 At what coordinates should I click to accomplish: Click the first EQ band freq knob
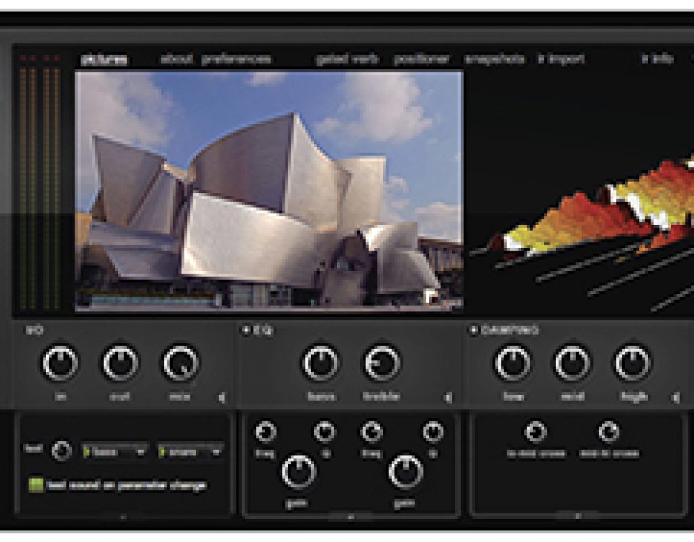pos(266,432)
